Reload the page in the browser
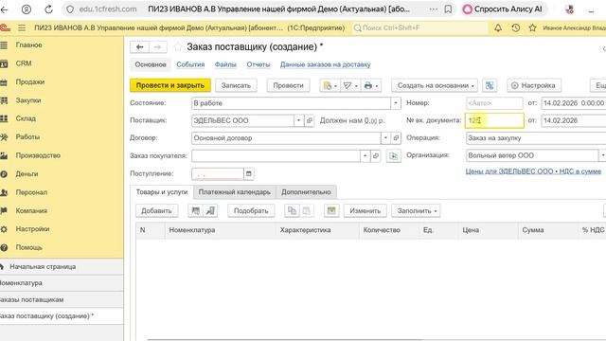Image resolution: width=606 pixels, height=341 pixels. [x=48, y=9]
